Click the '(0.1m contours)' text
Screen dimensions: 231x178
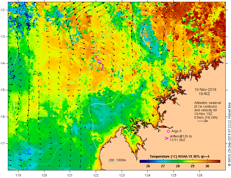[x=206, y=107]
